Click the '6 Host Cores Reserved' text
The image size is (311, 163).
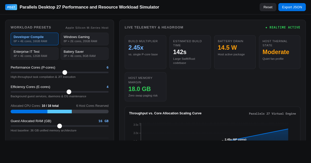(92, 106)
